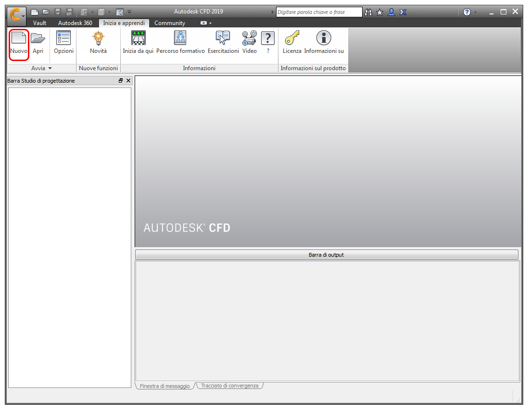Open dropdown next to selection cube icon

tap(92, 12)
